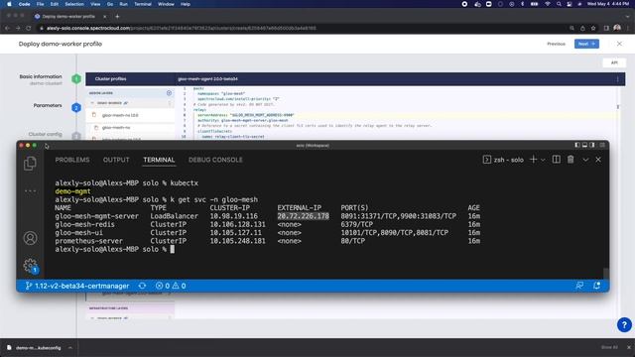Click highlighted external IP 20.72.226.178
This screenshot has width=635, height=357.
tap(303, 216)
